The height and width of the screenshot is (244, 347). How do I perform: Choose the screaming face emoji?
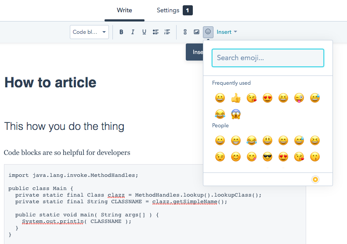click(x=236, y=115)
